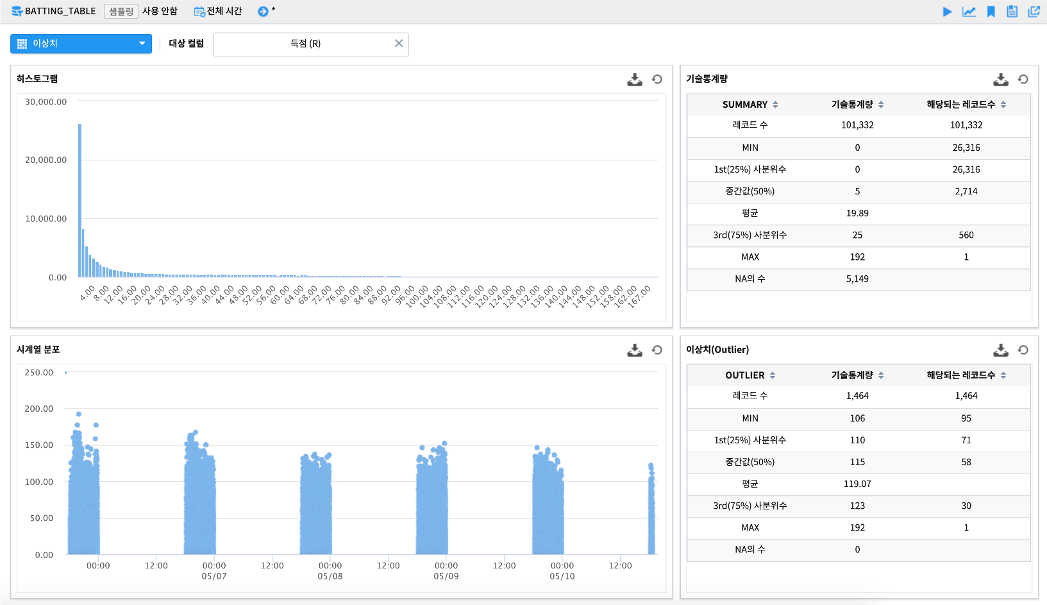Sort 해당되는 레코드수 column in summary table
This screenshot has width=1047, height=605.
coord(966,105)
